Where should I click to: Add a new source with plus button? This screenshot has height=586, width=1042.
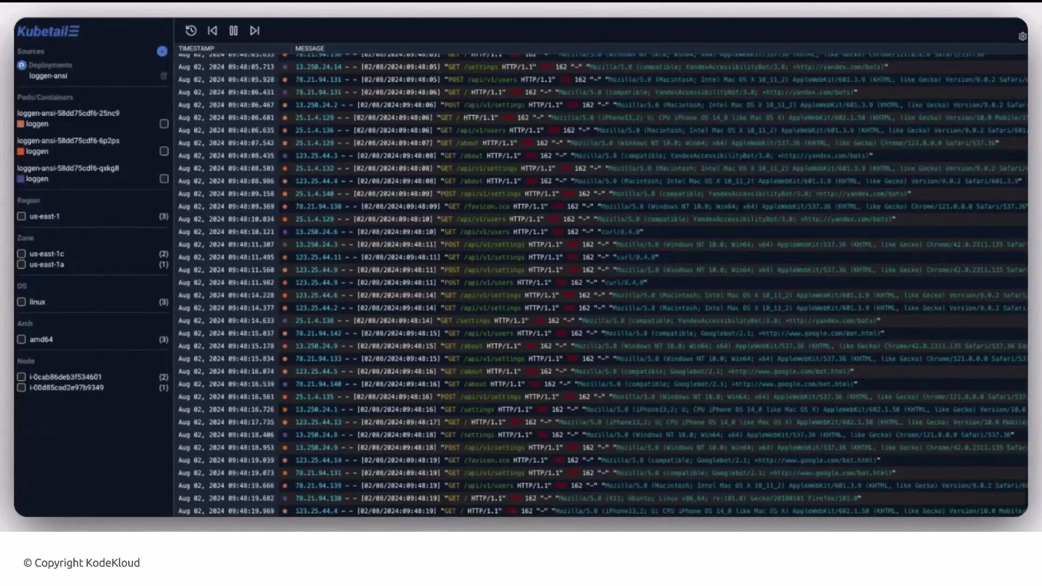pyautogui.click(x=162, y=51)
